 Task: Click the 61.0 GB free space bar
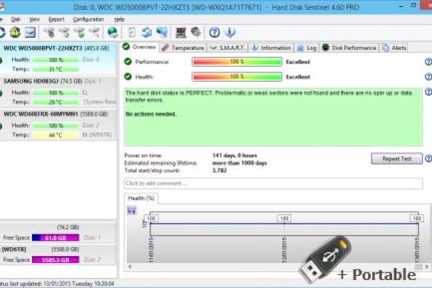pyautogui.click(x=55, y=237)
